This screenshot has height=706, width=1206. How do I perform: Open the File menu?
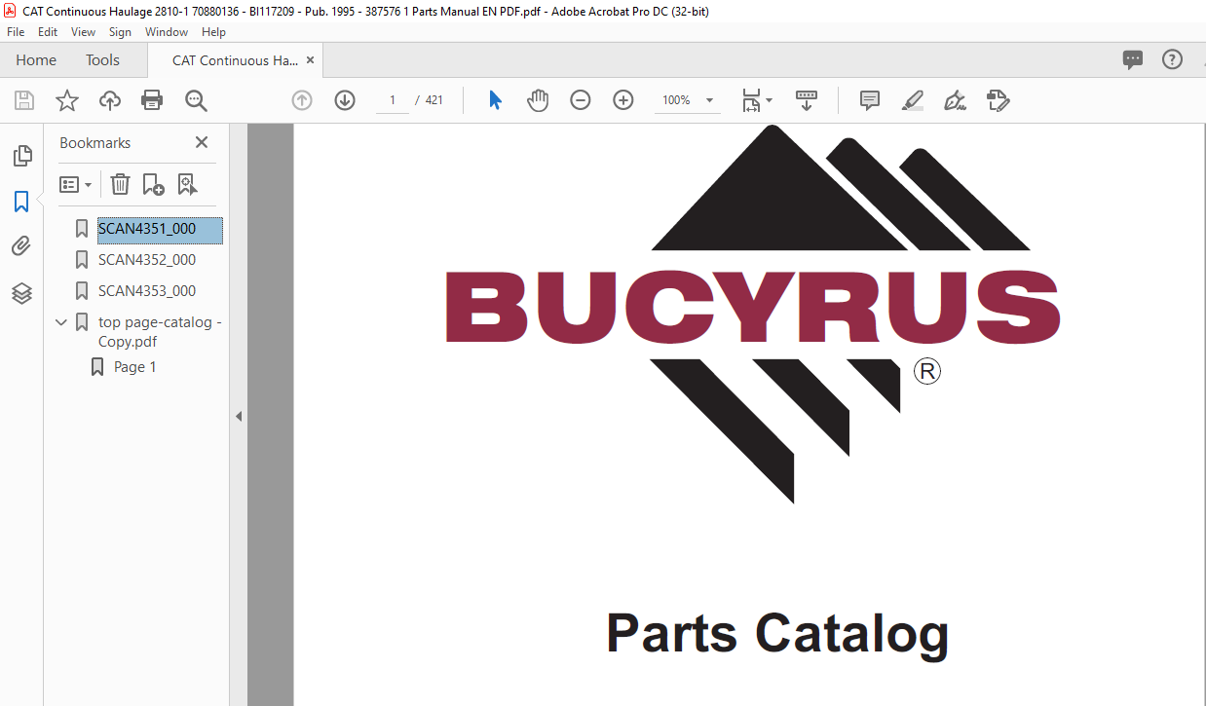(x=16, y=32)
